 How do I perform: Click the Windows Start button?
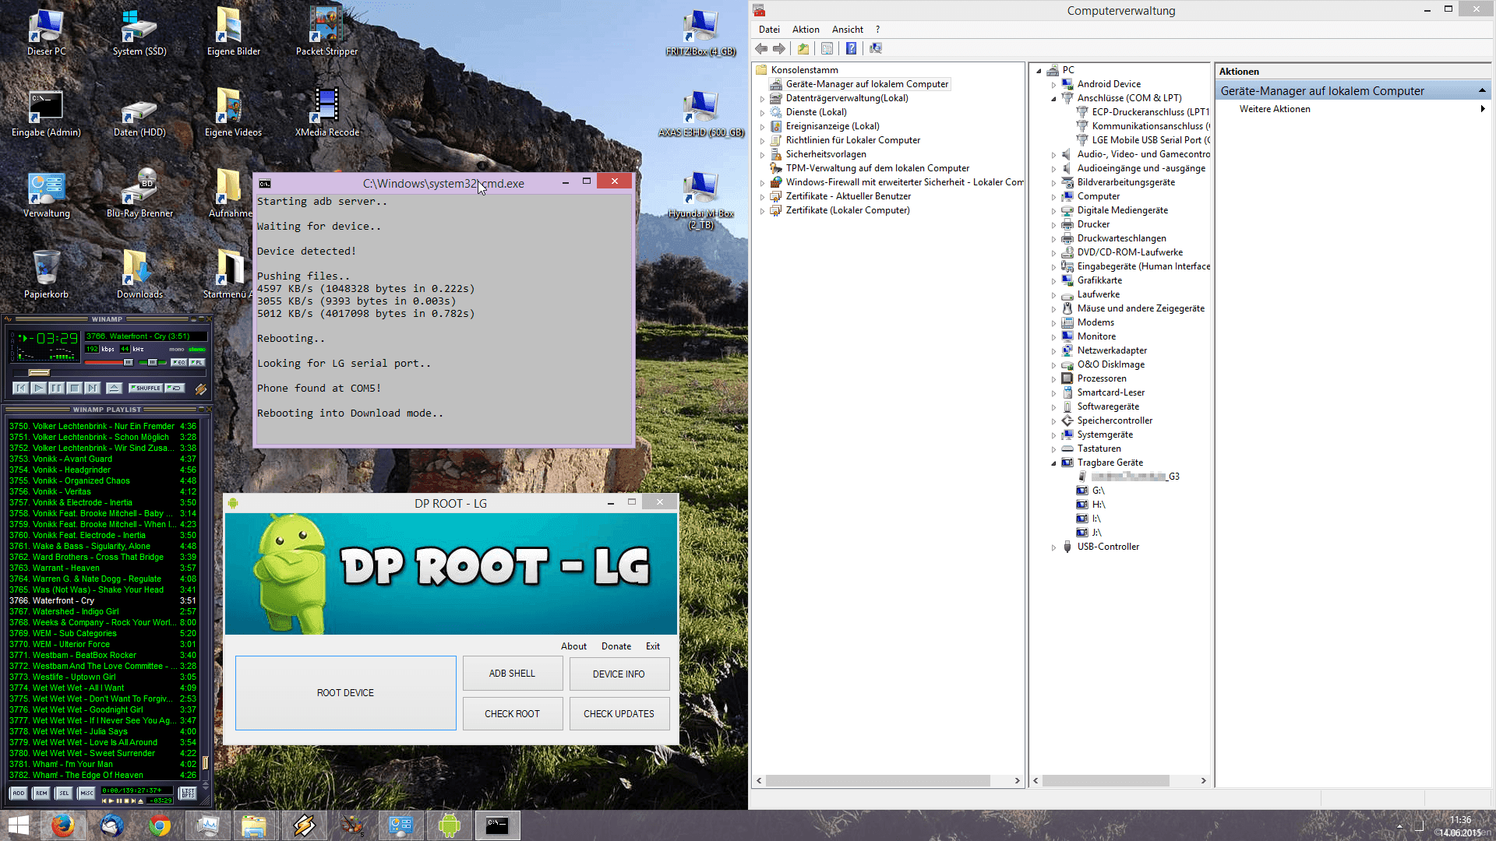[x=18, y=825]
